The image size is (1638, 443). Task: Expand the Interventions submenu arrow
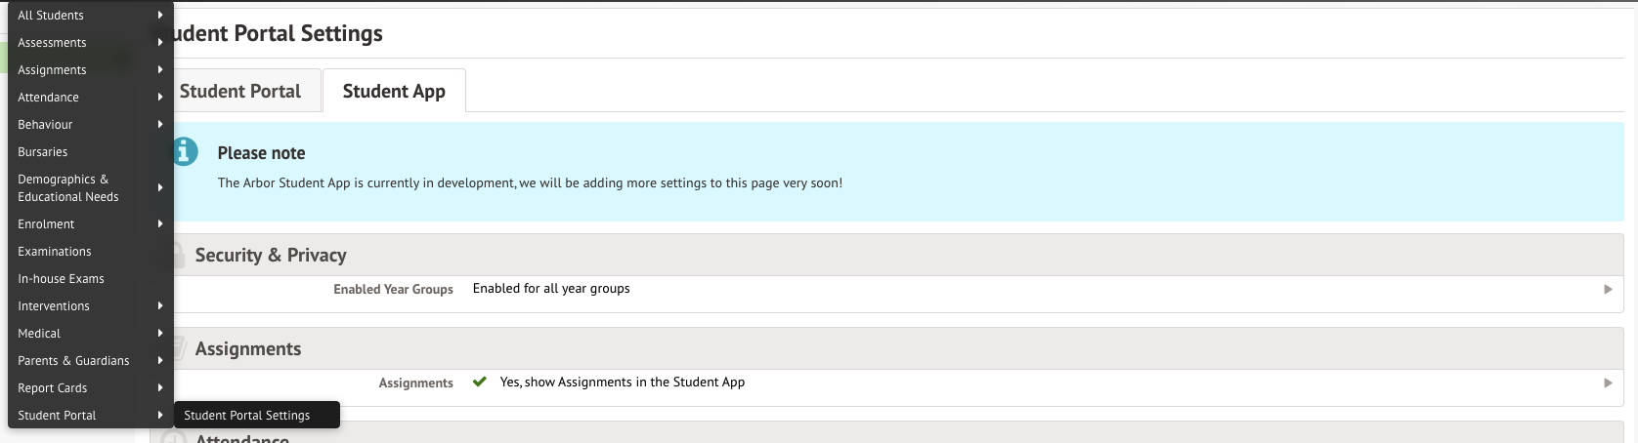click(x=160, y=306)
